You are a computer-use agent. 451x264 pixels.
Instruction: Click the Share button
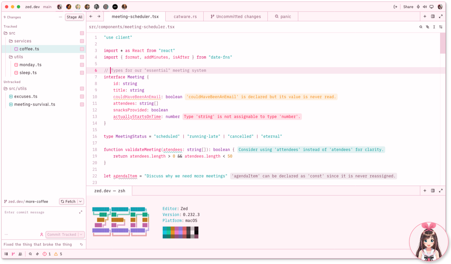coord(408,7)
